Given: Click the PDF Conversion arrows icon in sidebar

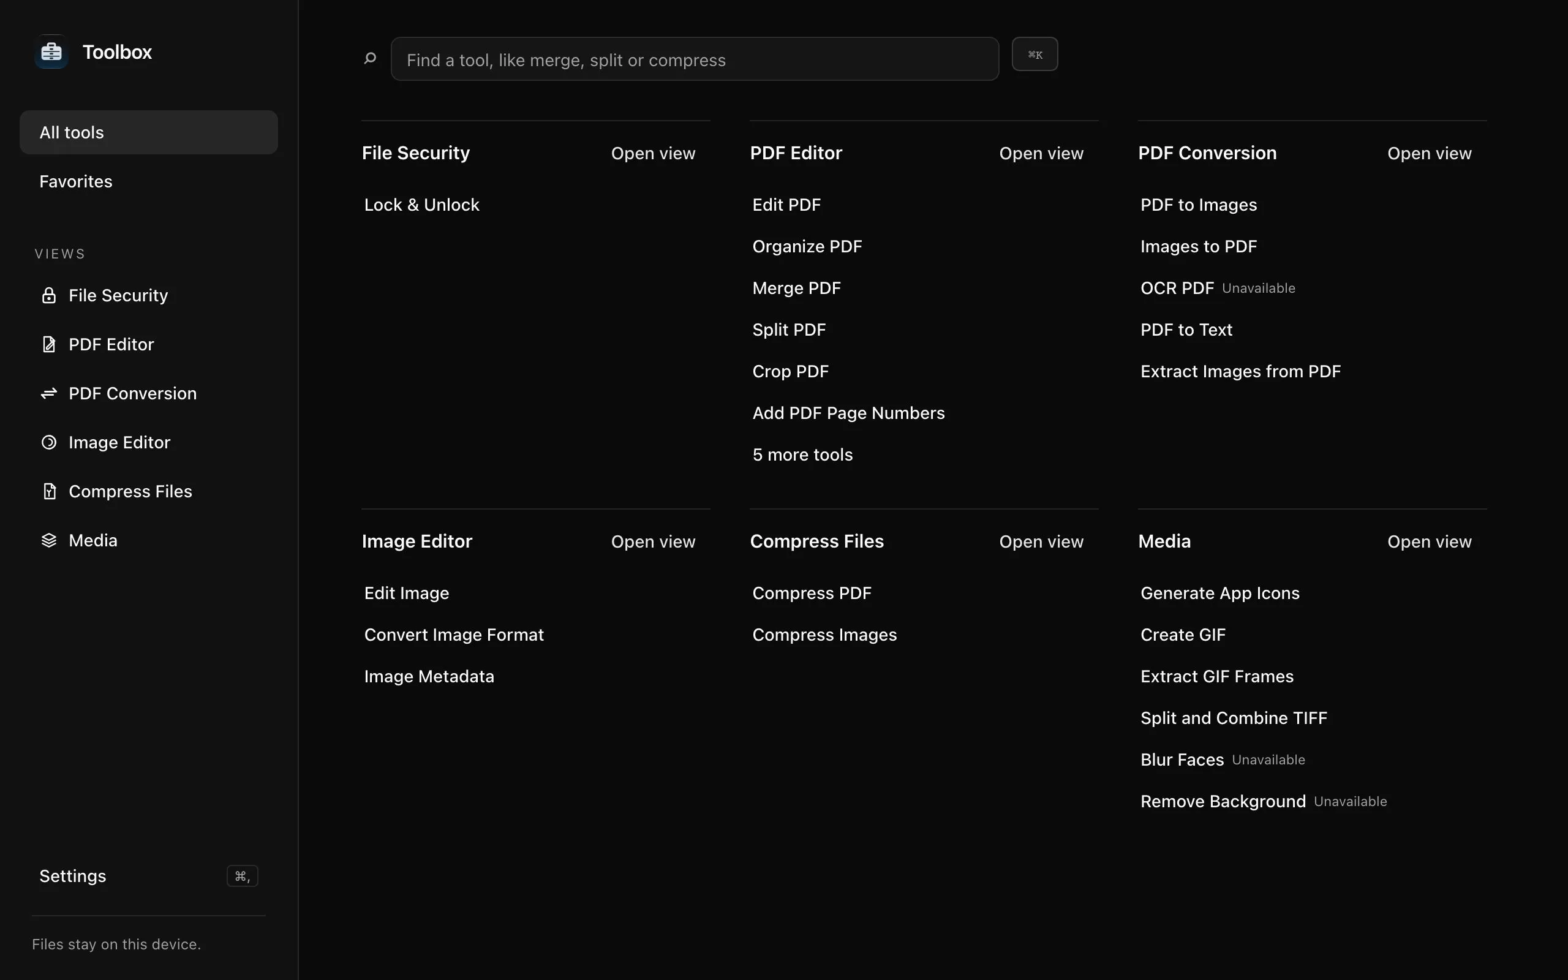Looking at the screenshot, I should (x=48, y=393).
